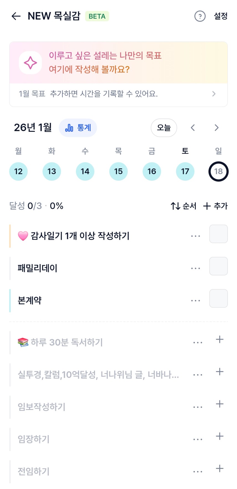This screenshot has height=489, width=237.
Task: Tap the back arrow icon
Action: click(16, 16)
